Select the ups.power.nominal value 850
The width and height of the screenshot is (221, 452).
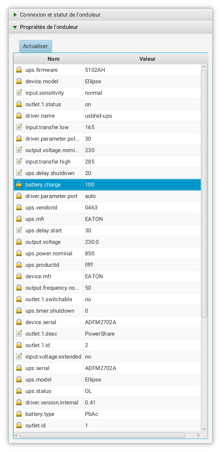point(90,253)
